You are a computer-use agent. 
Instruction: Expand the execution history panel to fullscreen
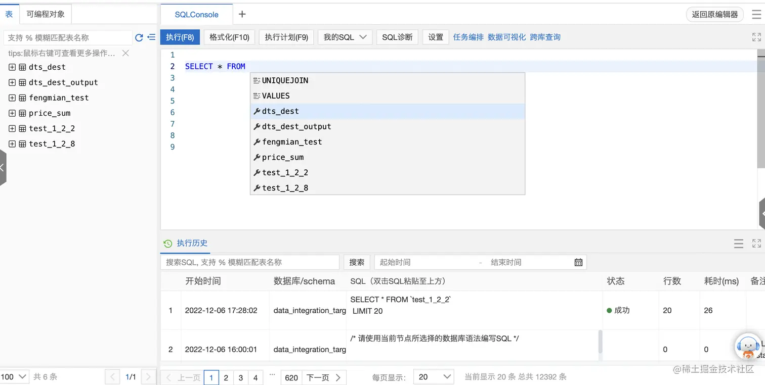(x=756, y=244)
